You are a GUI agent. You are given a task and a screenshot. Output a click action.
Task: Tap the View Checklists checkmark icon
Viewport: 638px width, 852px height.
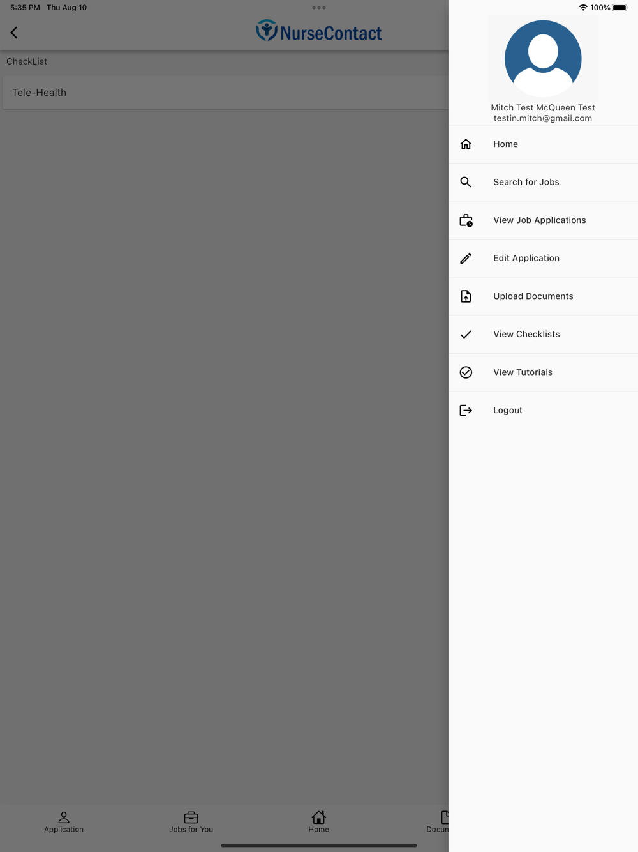point(466,334)
